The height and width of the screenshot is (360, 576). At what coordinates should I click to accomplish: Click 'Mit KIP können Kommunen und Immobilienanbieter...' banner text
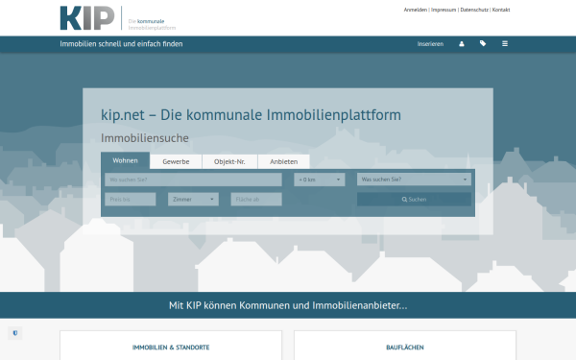(x=288, y=305)
